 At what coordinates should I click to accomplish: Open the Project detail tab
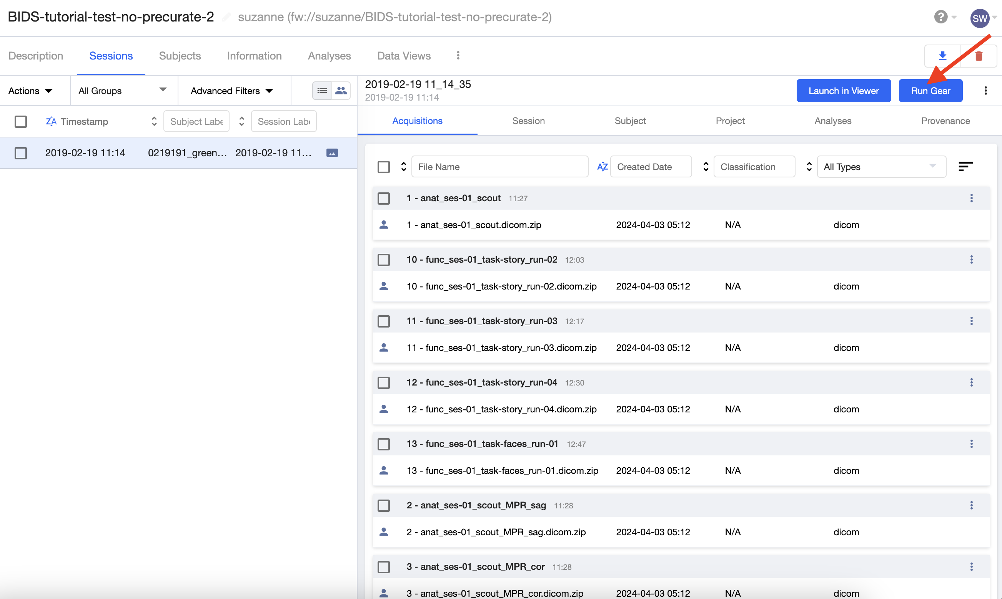730,121
